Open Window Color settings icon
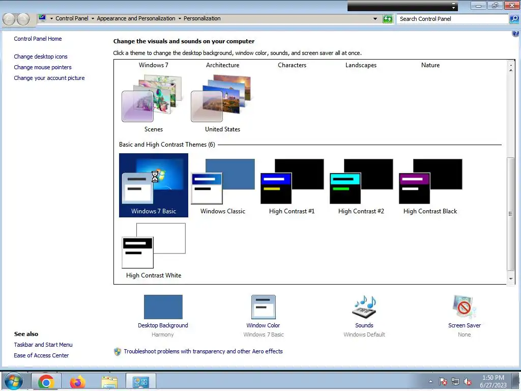This screenshot has height=391, width=521. tap(264, 307)
